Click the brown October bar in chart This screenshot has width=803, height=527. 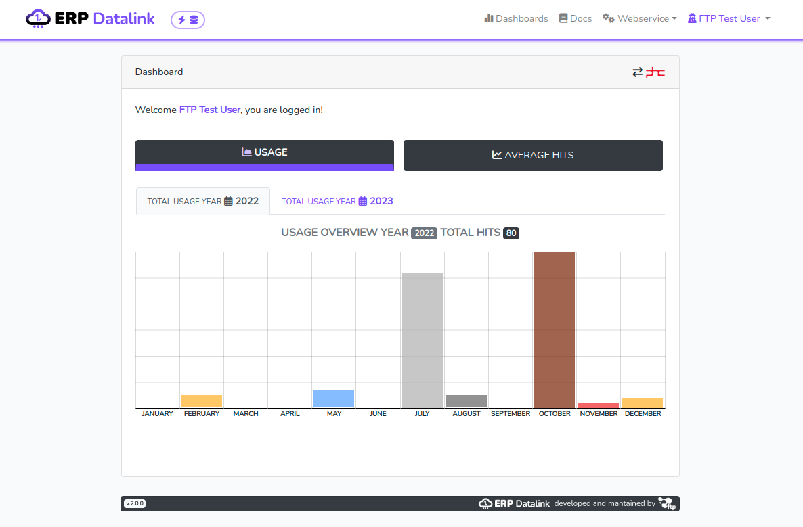pos(555,329)
